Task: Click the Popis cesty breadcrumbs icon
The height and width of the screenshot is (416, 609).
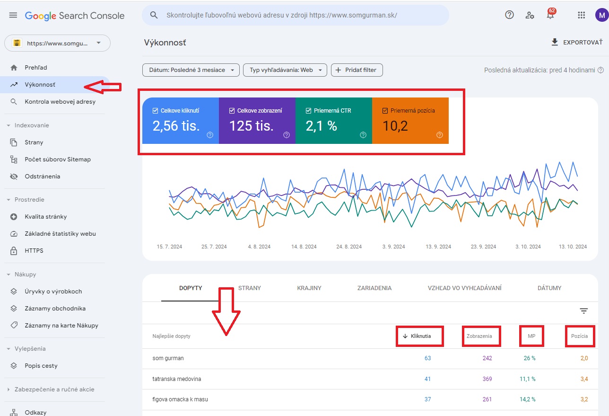Action: tap(14, 366)
